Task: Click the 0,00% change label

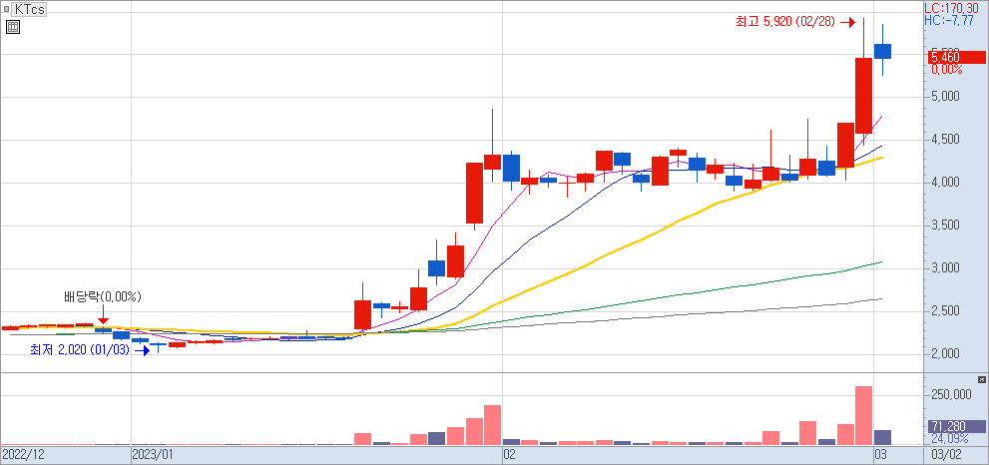Action: [947, 69]
